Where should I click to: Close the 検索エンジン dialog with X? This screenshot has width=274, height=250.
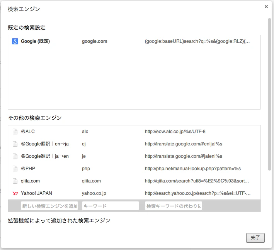coord(266,7)
